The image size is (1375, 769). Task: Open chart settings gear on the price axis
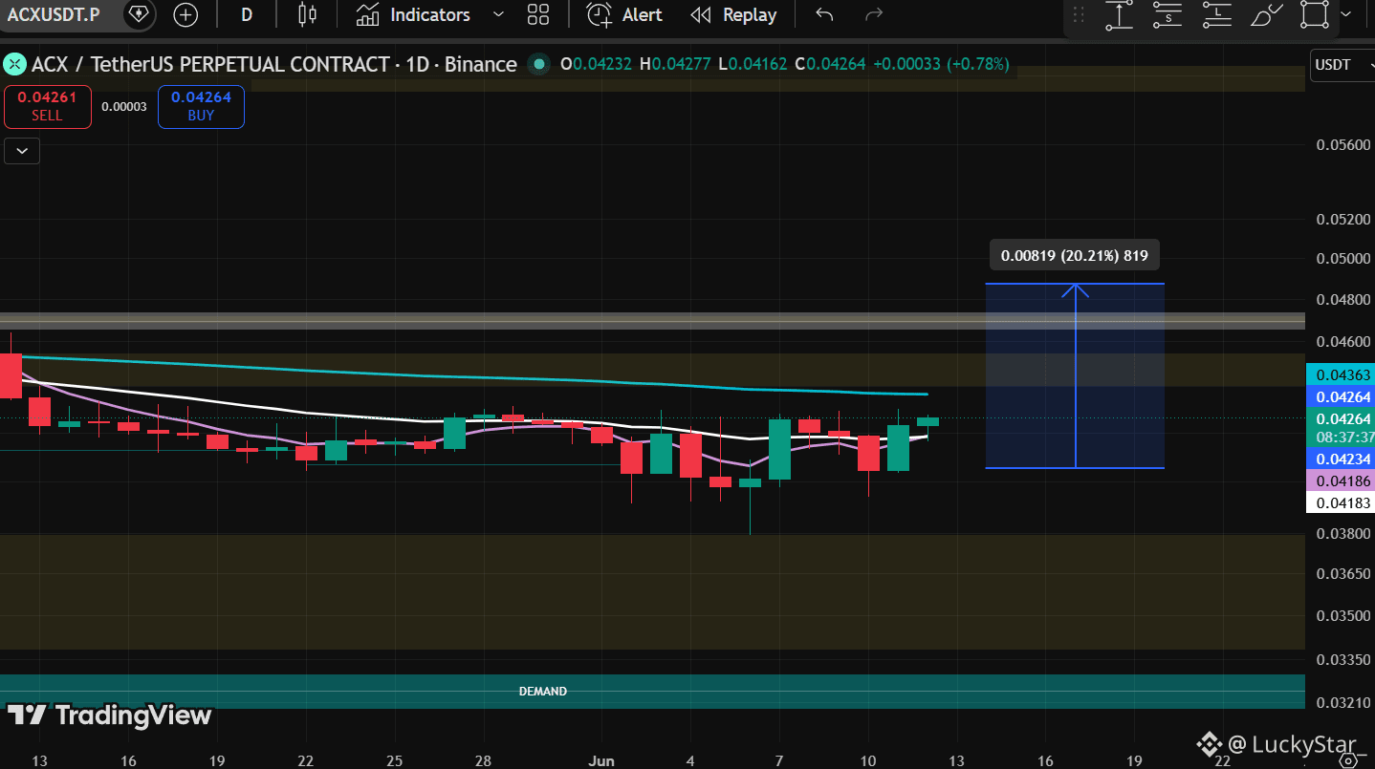(x=1349, y=760)
